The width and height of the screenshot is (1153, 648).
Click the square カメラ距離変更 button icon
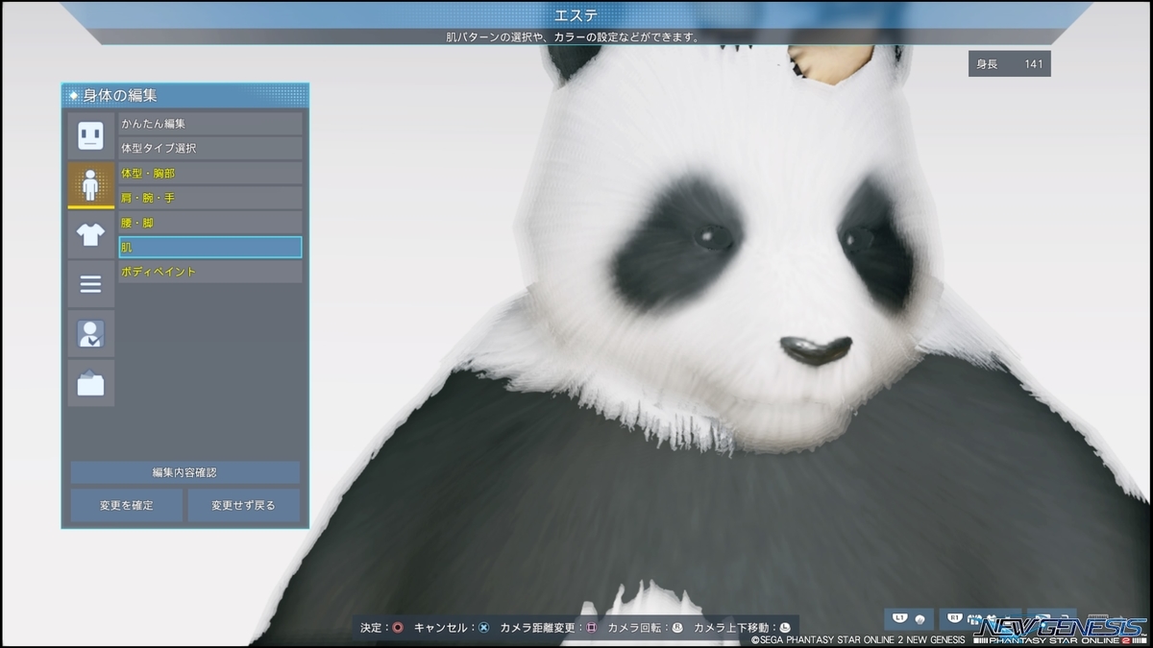tap(591, 628)
